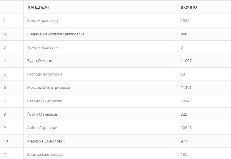Click the vote total 9085
This screenshot has height=159, width=231.
185,34
